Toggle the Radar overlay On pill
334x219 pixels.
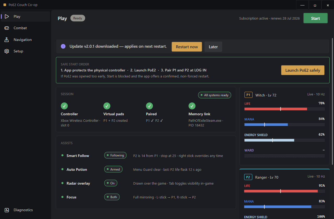point(111,183)
